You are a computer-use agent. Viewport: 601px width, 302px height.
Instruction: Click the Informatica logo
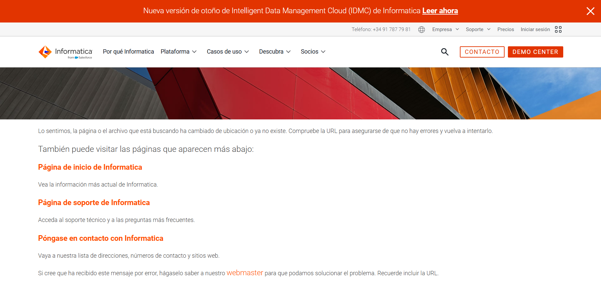(65, 52)
